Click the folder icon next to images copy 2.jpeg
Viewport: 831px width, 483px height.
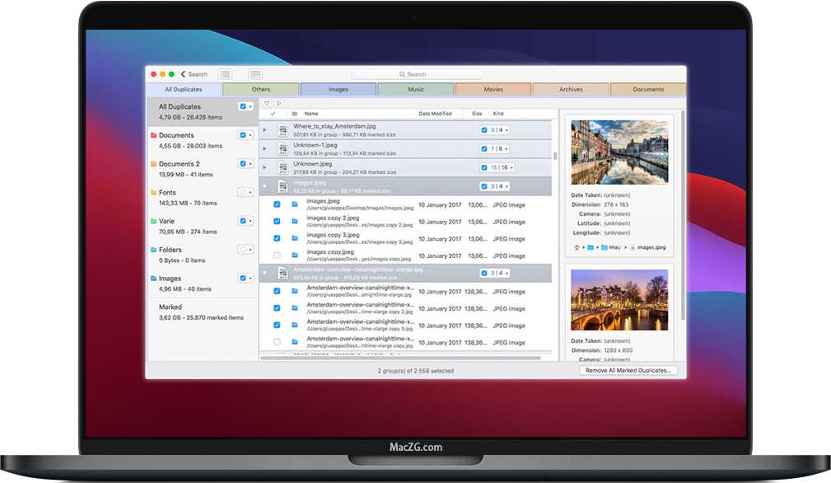296,223
